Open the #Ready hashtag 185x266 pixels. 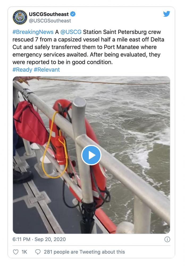(22, 69)
